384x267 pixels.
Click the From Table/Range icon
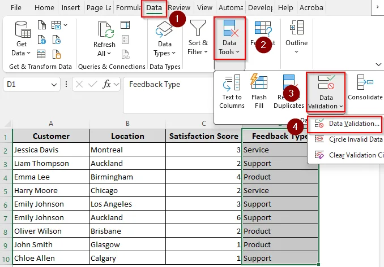[x=41, y=54]
